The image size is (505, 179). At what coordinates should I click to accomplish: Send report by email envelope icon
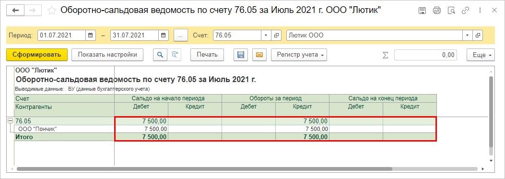[x=259, y=55]
